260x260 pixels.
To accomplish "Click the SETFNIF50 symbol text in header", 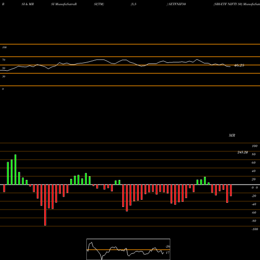I will 177,4.
